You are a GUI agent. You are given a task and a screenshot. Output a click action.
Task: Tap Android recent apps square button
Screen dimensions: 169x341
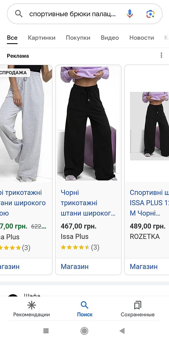click(46, 331)
